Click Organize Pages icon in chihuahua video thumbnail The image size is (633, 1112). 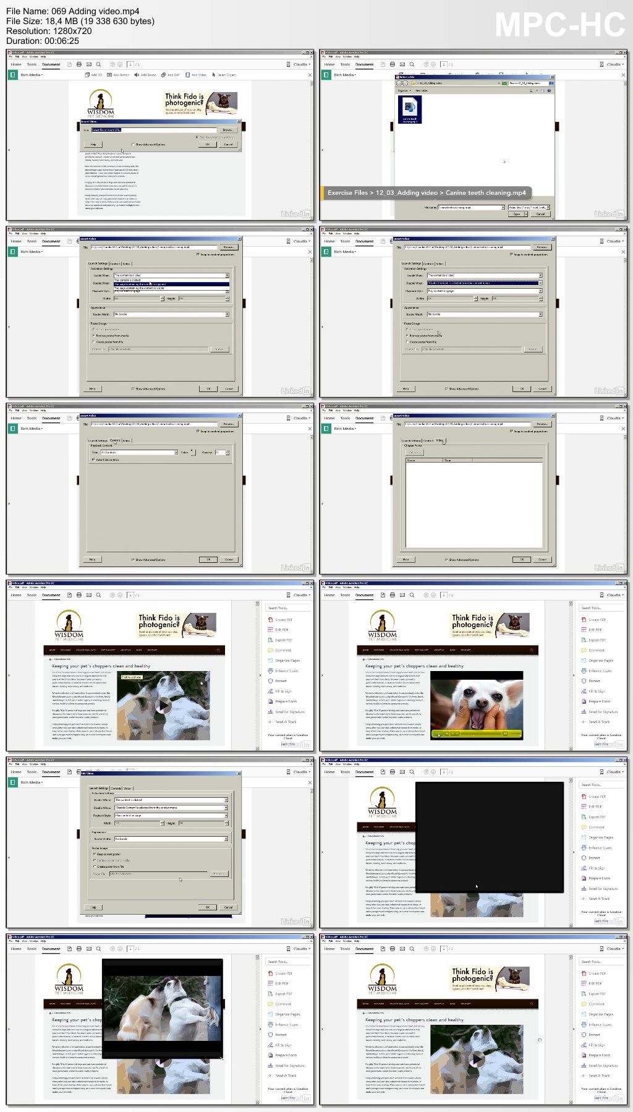[x=584, y=661]
